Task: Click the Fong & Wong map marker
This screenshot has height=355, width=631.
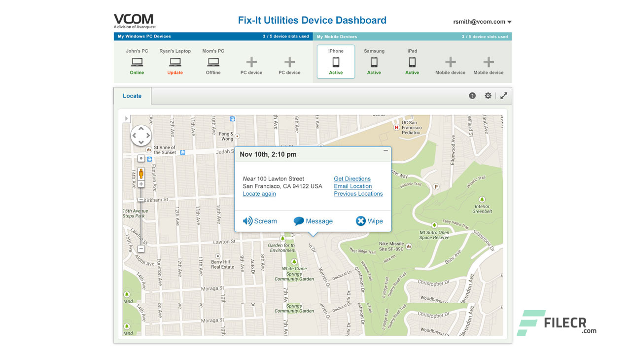Action: 237,136
